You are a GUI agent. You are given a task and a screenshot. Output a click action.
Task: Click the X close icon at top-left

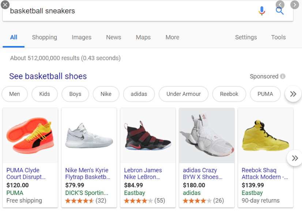click(5, 5)
